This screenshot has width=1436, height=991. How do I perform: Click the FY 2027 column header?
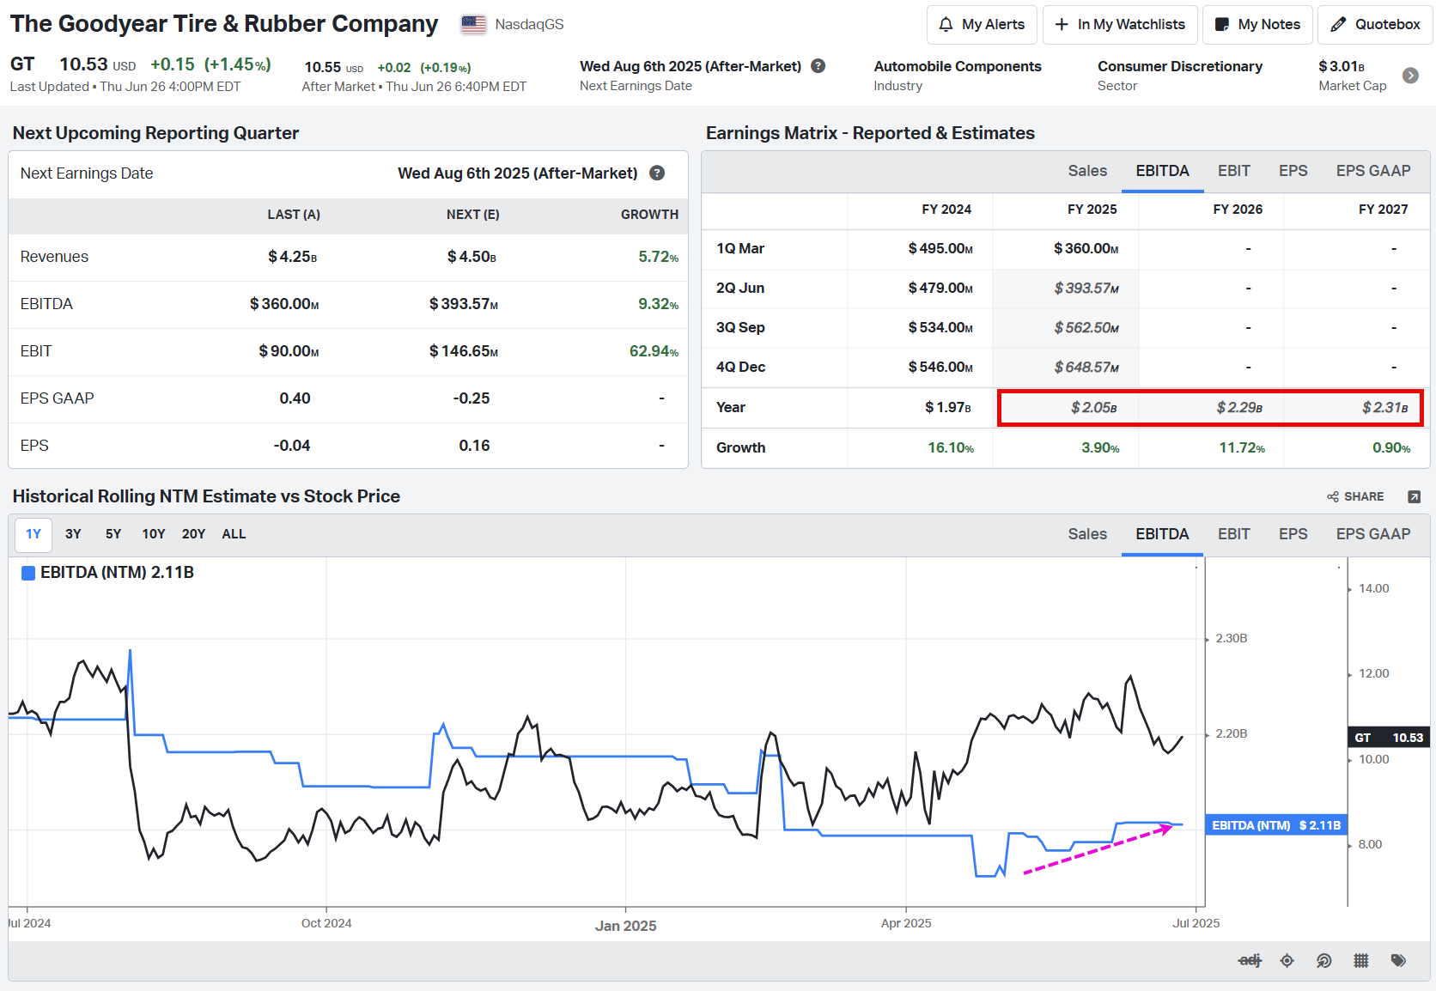[1383, 210]
